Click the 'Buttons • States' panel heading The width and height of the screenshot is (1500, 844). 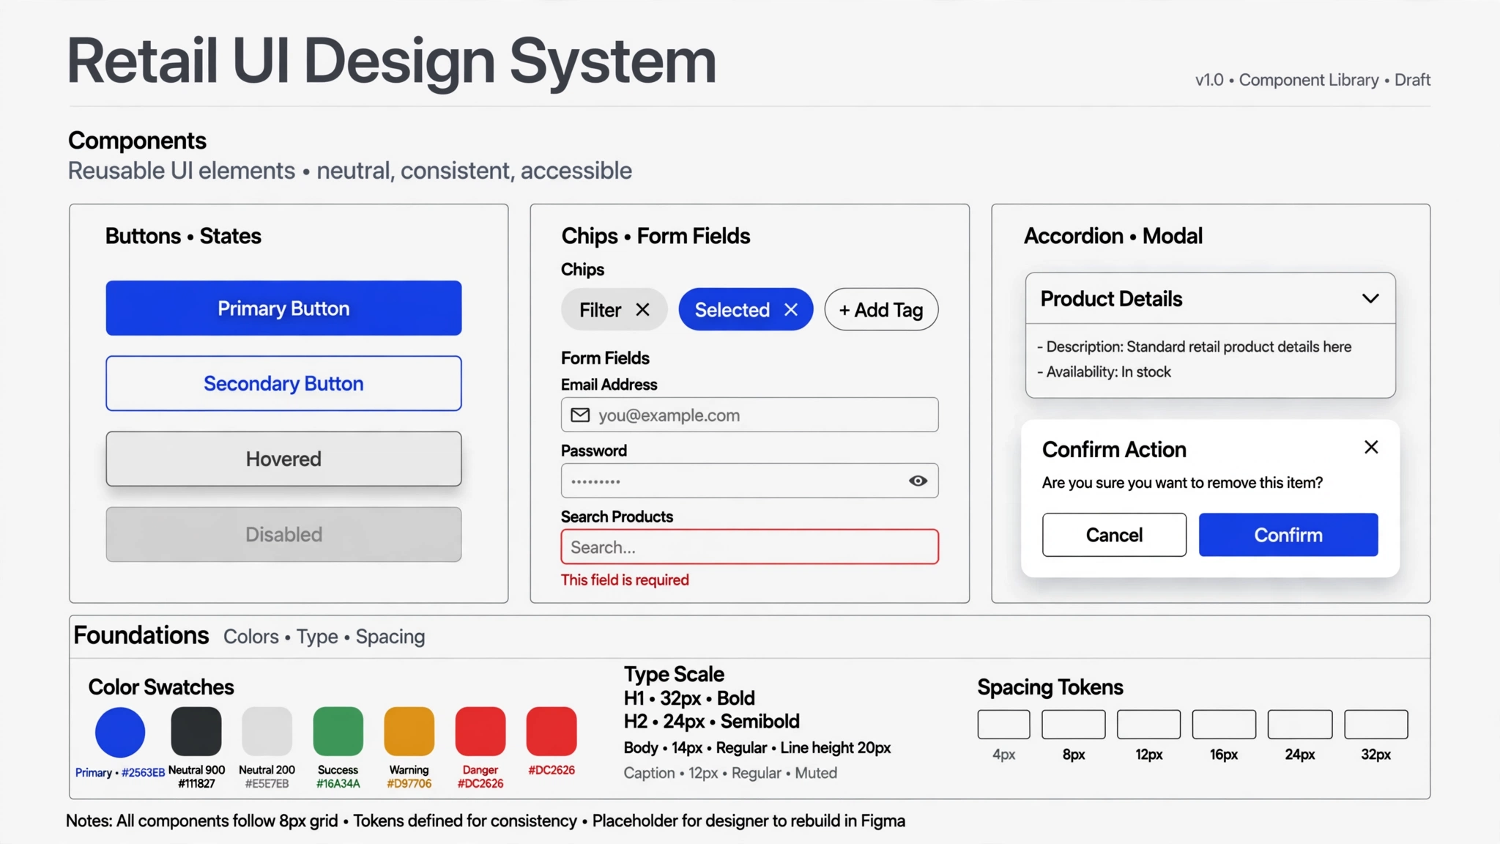(183, 236)
